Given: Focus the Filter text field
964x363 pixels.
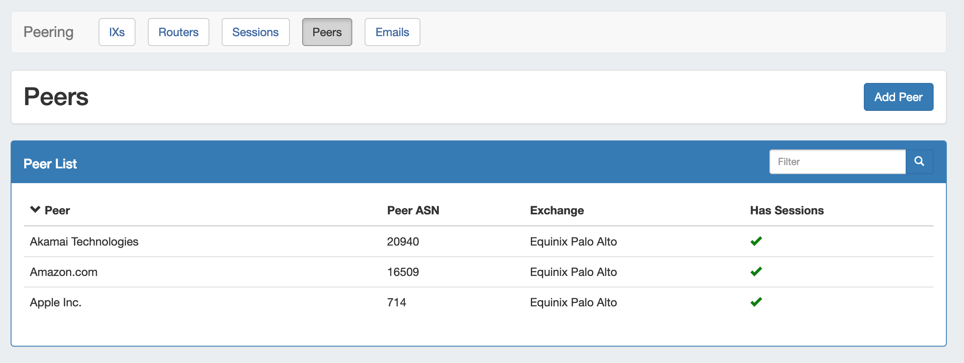Looking at the screenshot, I should pos(837,162).
